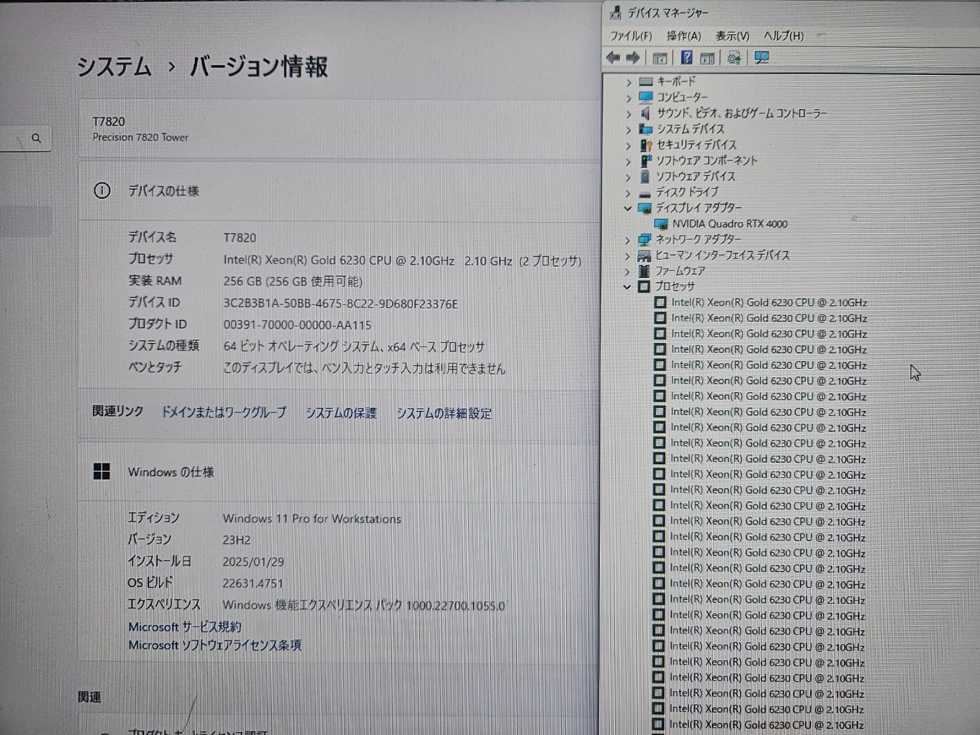Open システムの保護 link
The height and width of the screenshot is (735, 980).
click(x=341, y=413)
